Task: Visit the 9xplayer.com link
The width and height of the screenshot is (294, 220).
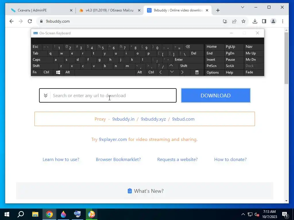Action: coord(113,140)
